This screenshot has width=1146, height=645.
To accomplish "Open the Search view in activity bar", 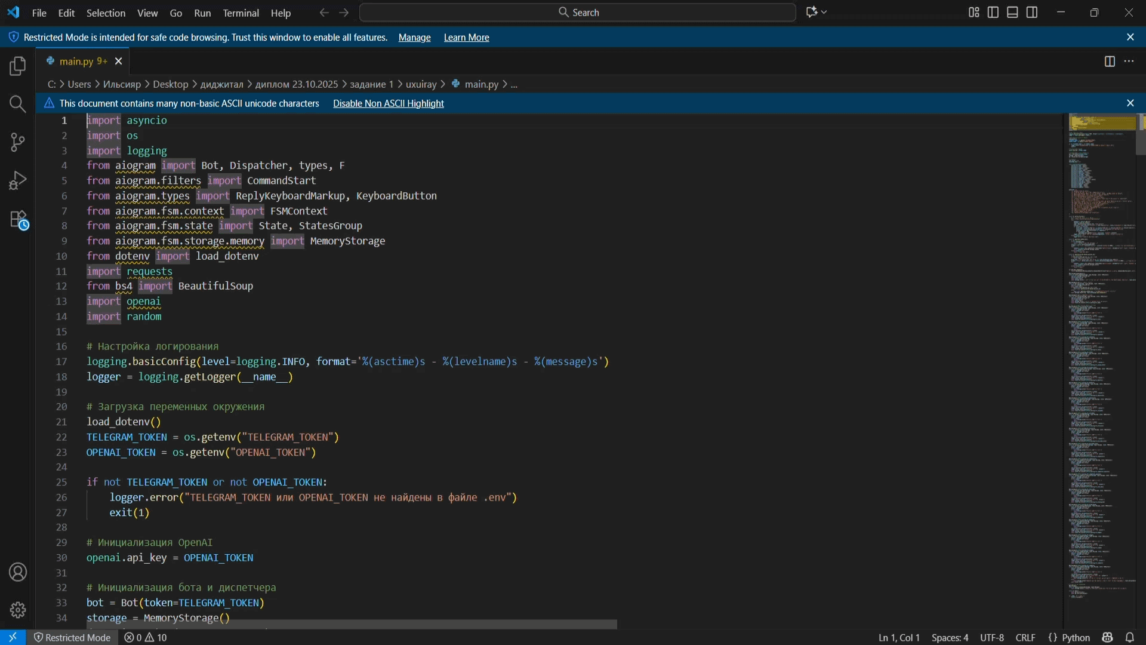I will [x=18, y=104].
